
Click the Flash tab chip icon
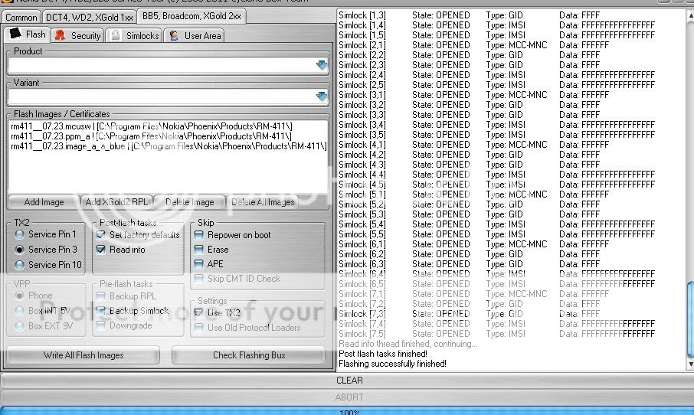coord(15,33)
